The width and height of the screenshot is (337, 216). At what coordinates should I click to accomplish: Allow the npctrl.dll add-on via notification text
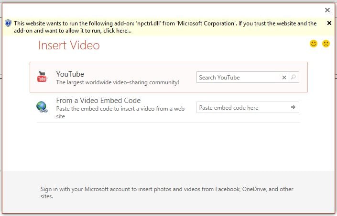(x=165, y=27)
